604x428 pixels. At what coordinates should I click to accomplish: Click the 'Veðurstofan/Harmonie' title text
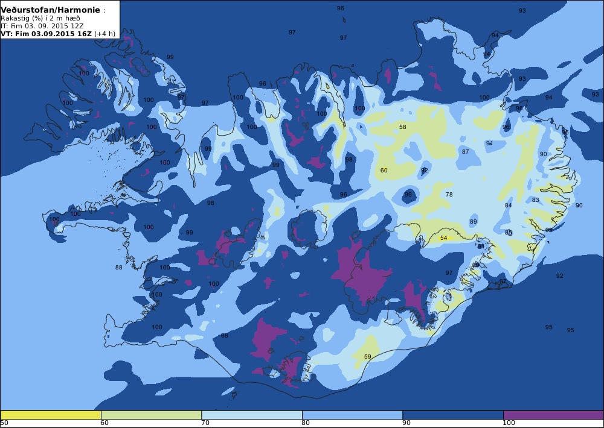pos(51,10)
